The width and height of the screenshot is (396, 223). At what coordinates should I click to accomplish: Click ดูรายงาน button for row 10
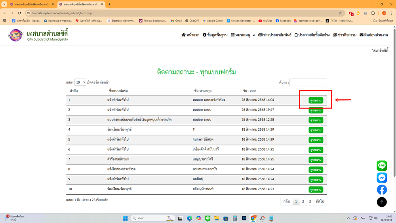point(316,189)
